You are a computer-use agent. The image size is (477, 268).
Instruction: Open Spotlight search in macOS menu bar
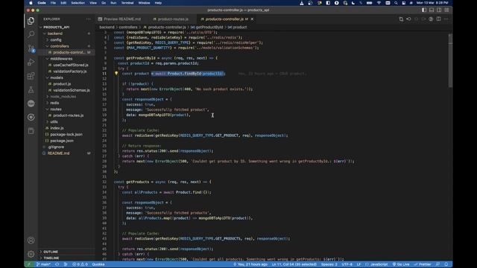tap(396, 3)
